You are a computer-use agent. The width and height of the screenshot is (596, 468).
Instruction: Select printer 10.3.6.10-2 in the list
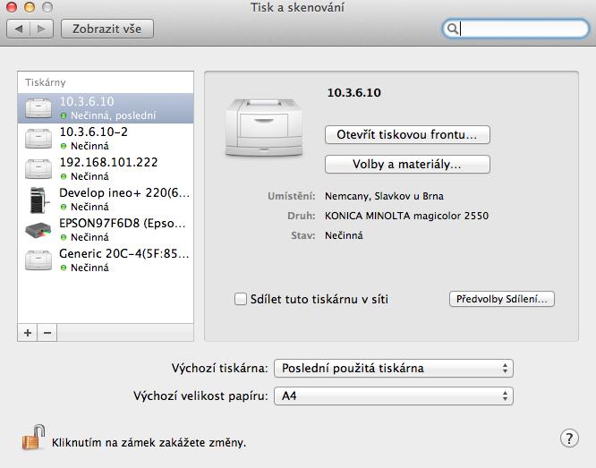(106, 139)
